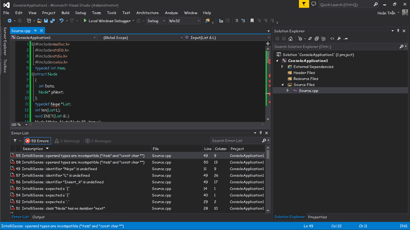The height and width of the screenshot is (230, 410).
Task: Click the Undo arrow icon
Action: [62, 21]
